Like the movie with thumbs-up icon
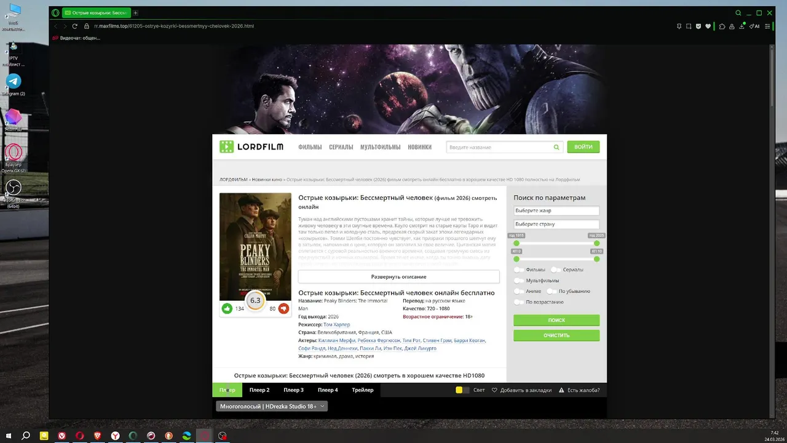787x443 pixels. coord(227,308)
